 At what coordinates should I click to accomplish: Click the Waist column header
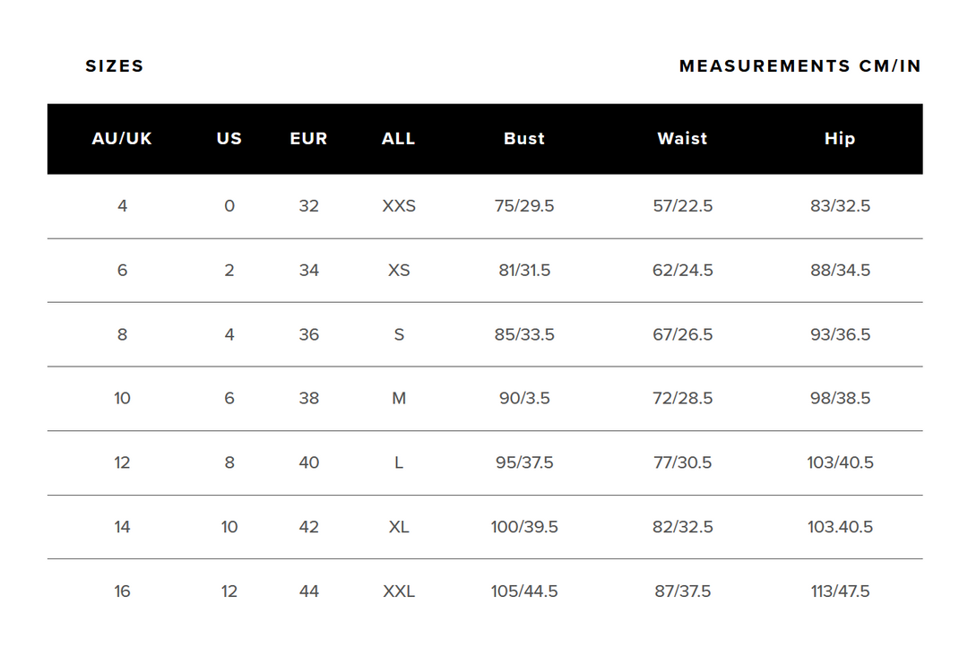click(x=682, y=139)
